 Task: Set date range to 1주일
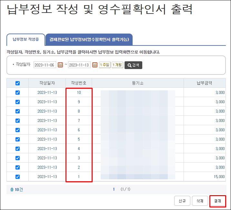105,65
